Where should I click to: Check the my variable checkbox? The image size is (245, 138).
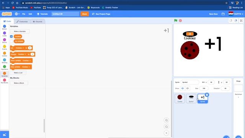[x=11, y=41]
